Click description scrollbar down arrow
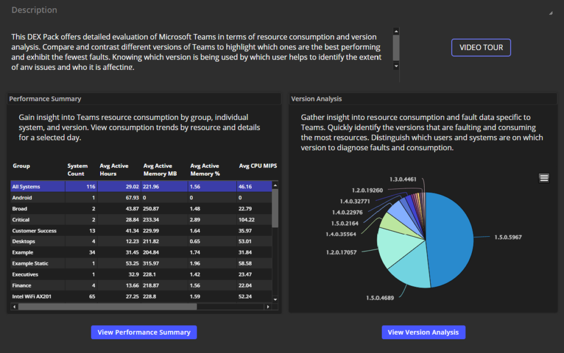This screenshot has height=353, width=564. [x=396, y=66]
